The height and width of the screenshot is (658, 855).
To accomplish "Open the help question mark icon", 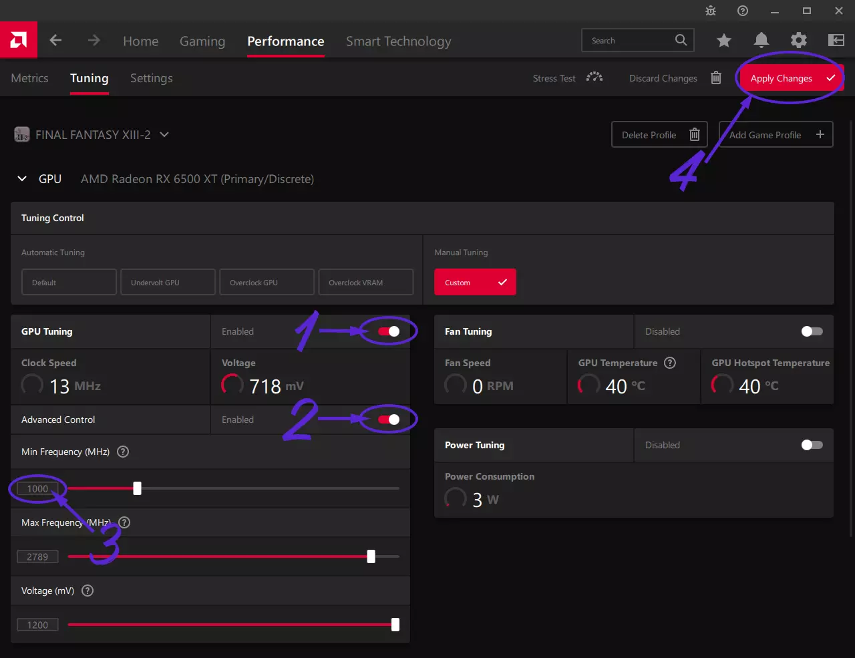I will (x=743, y=11).
